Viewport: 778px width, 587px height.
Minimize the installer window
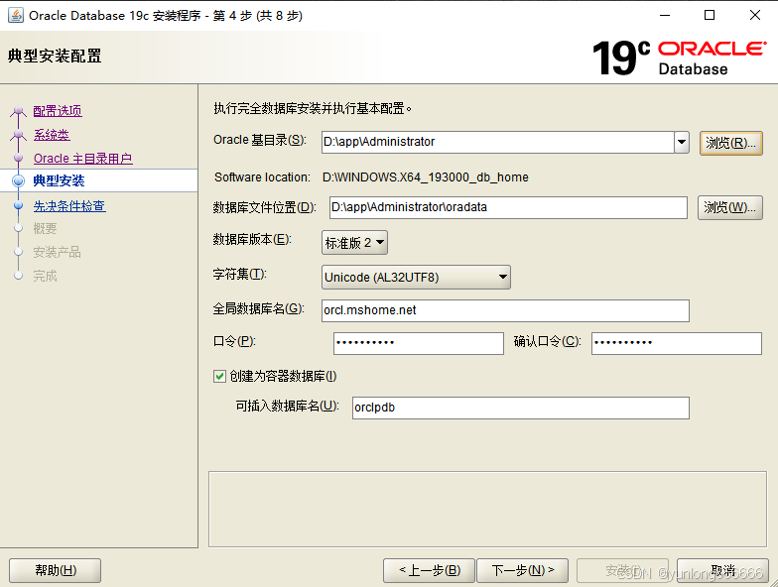click(665, 16)
